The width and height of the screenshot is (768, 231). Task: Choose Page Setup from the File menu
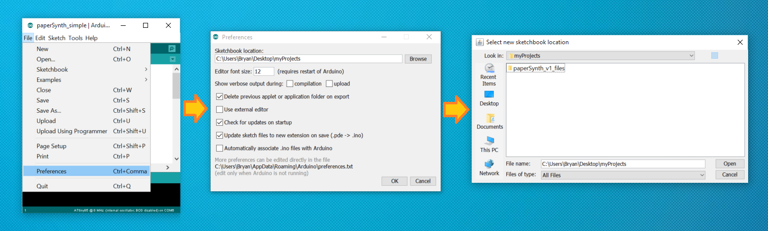click(x=86, y=146)
